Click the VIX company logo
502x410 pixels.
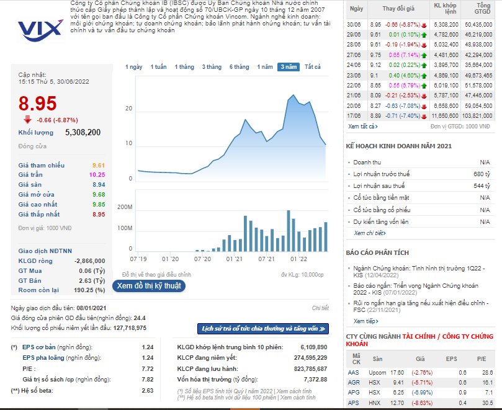tap(41, 30)
